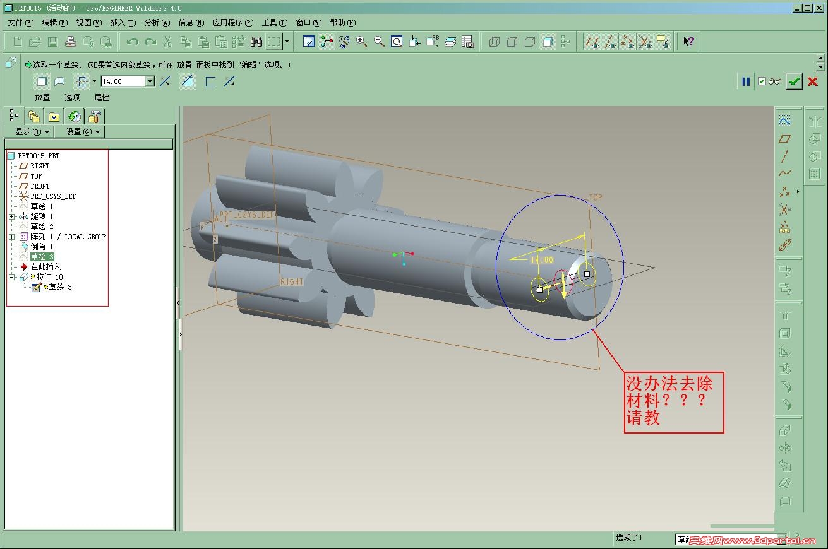The width and height of the screenshot is (828, 549).
Task: Click the Copy icon in toolbar
Action: tap(186, 42)
